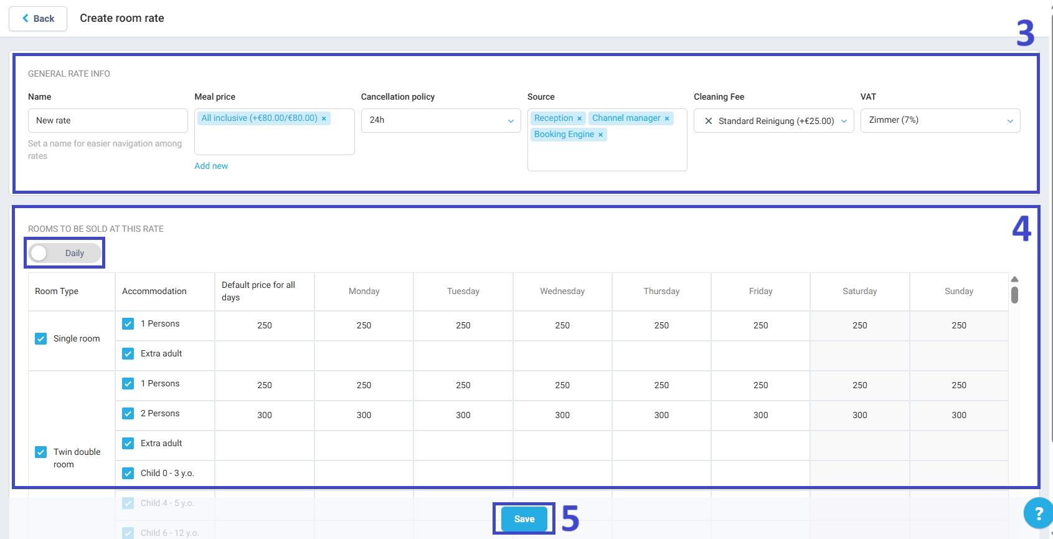Click the Wednesday column header
This screenshot has height=539, width=1053.
[562, 291]
